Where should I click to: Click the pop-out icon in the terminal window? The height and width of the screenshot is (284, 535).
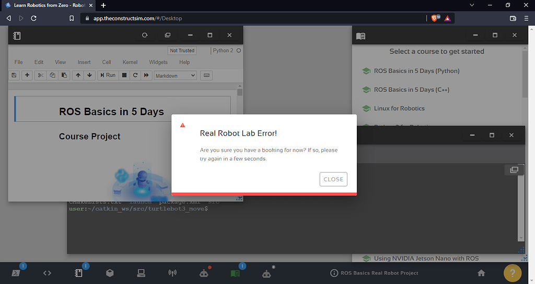coord(514,169)
